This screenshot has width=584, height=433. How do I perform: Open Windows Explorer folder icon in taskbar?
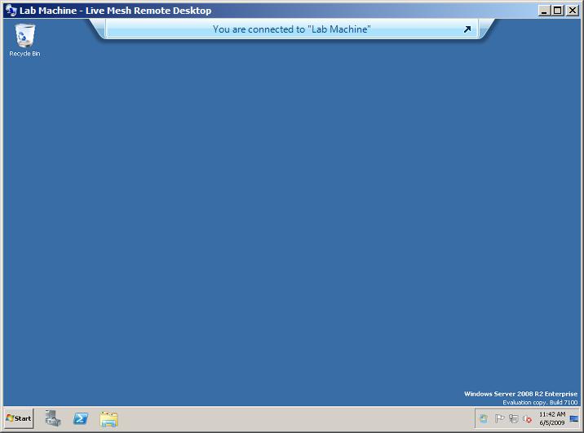click(108, 419)
